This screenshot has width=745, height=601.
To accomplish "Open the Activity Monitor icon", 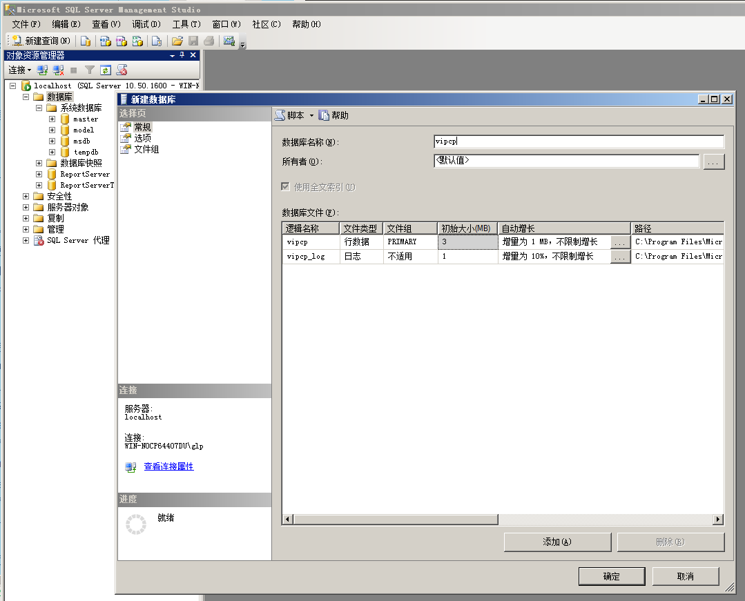I will (x=229, y=41).
